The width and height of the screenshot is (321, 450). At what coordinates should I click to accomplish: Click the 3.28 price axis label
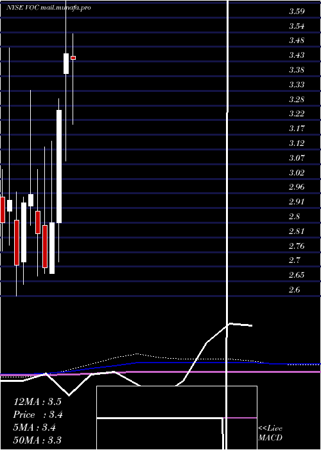point(297,100)
